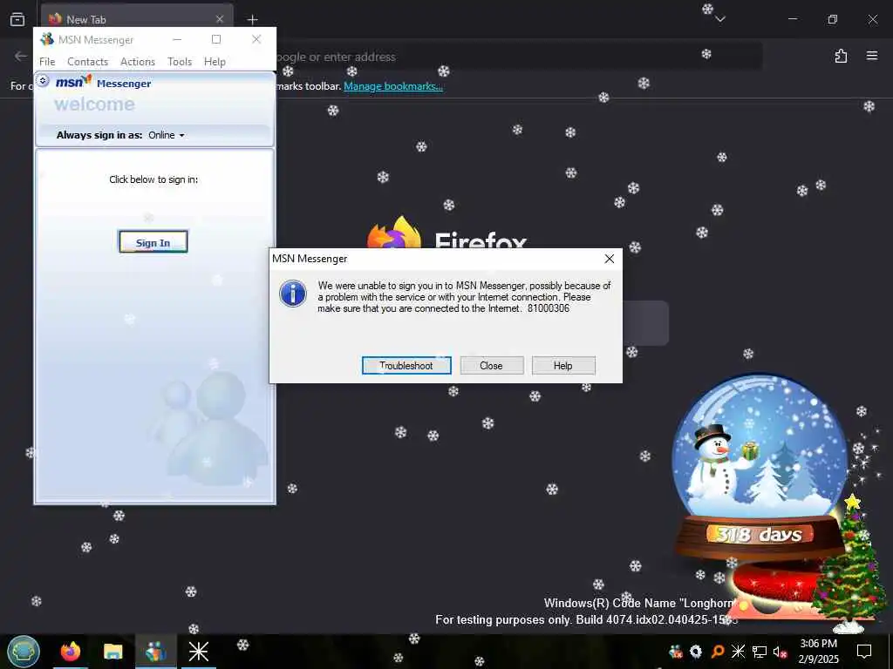Screen dimensions: 893x669
Task: Click the Firefox back arrow
Action: click(21, 56)
